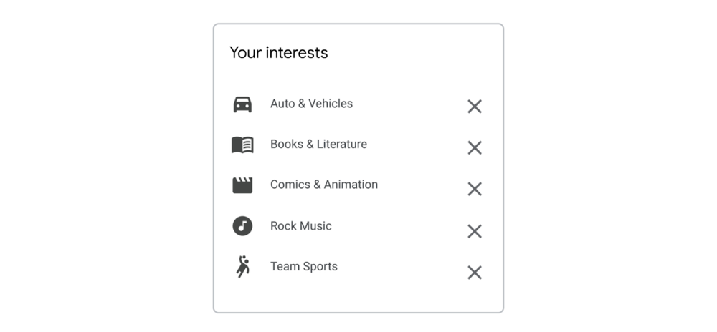Screen dimensions: 717x332
Task: Choose the Rock Music label
Action: pos(300,226)
